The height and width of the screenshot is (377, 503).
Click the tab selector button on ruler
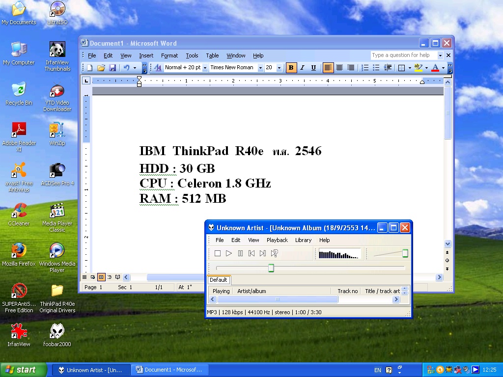[86, 81]
